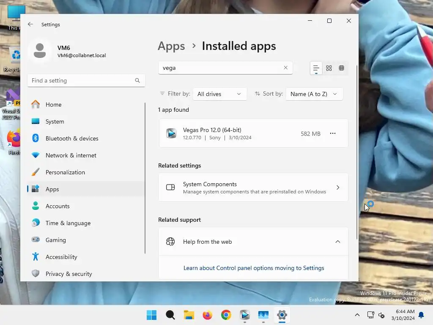The image size is (433, 325).
Task: Click the System Components chevron arrow
Action: click(338, 187)
